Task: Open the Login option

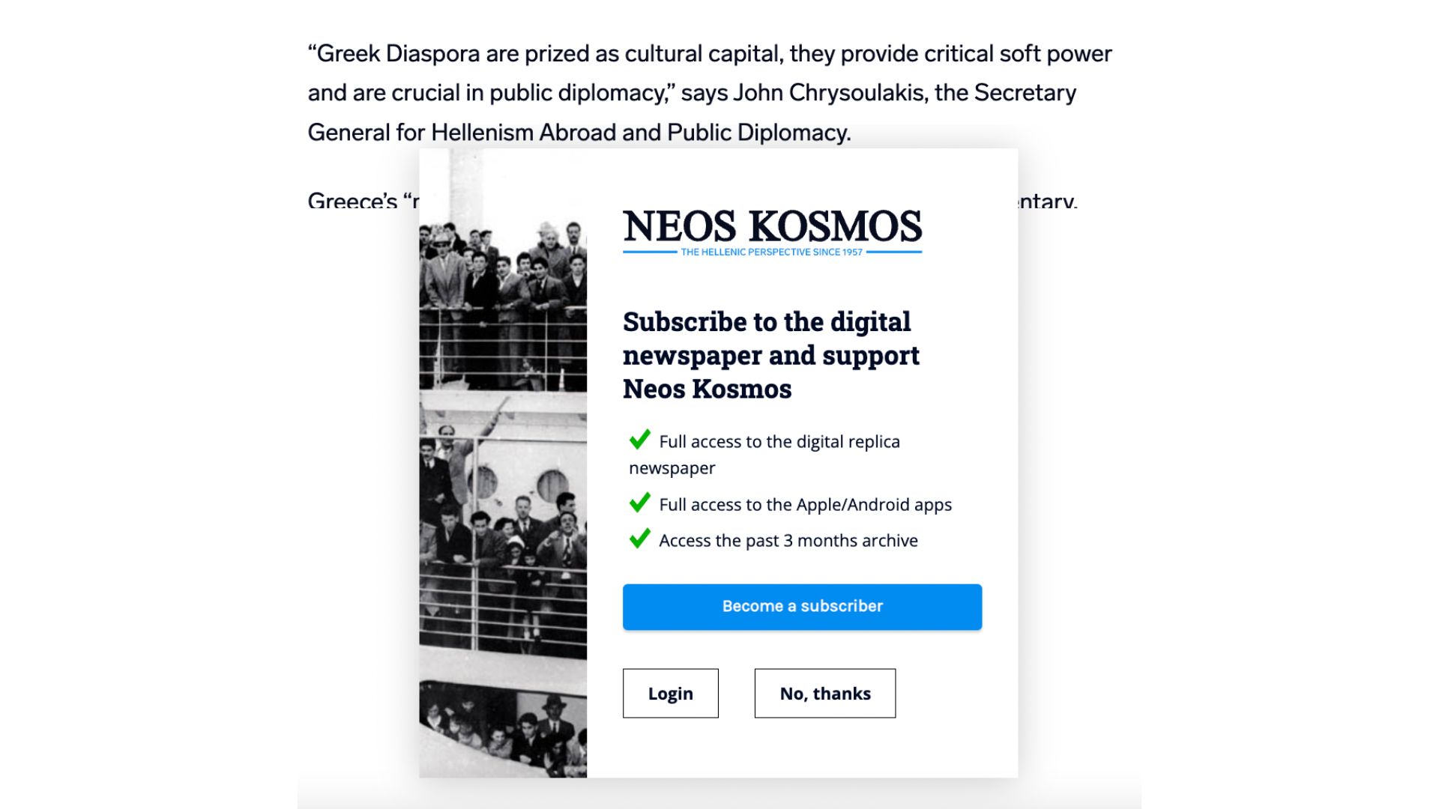Action: click(670, 694)
